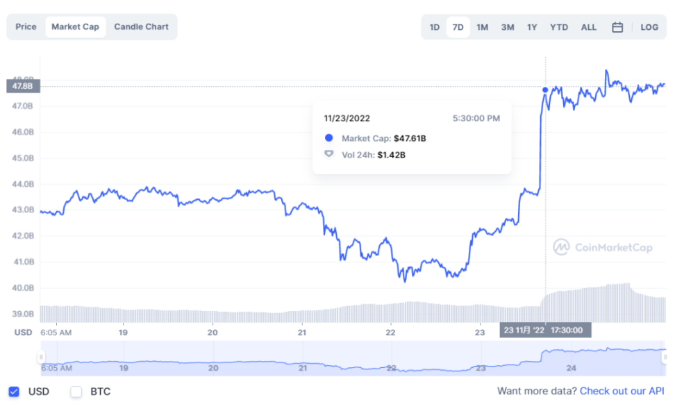Click the highlighted data point on chart line

[x=545, y=90]
